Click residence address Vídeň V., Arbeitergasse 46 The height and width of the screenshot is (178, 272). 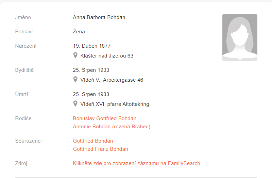[x=112, y=80]
